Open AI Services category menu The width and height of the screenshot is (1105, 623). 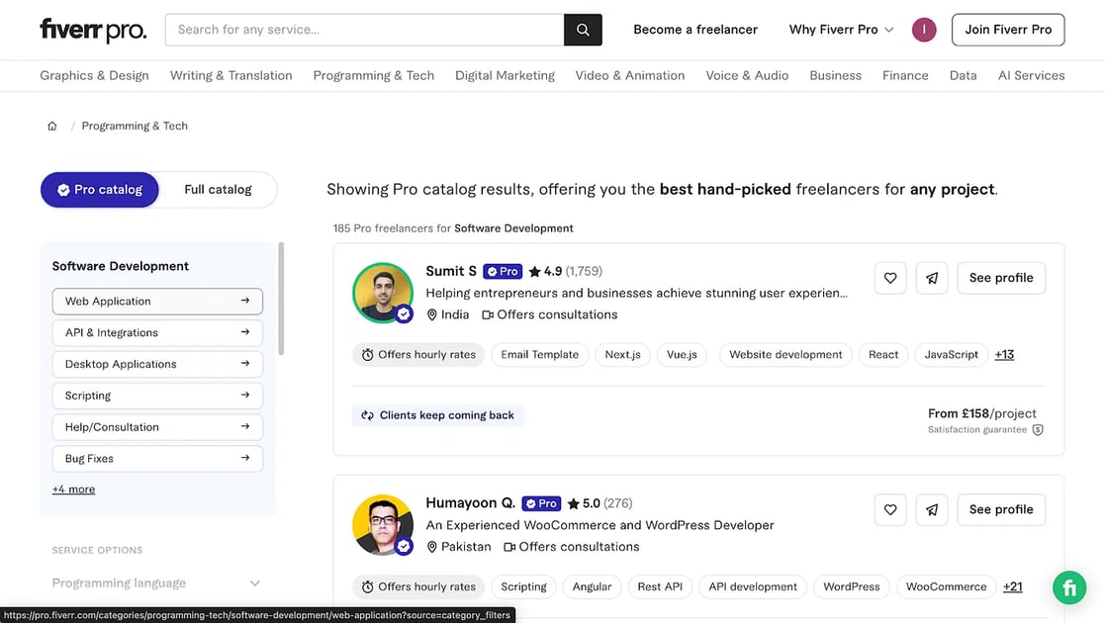[x=1031, y=75]
